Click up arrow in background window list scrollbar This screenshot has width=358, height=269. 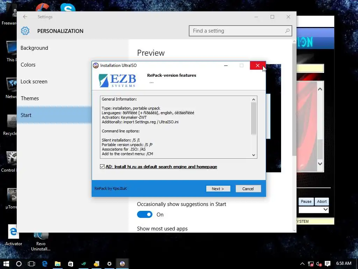tap(320, 89)
